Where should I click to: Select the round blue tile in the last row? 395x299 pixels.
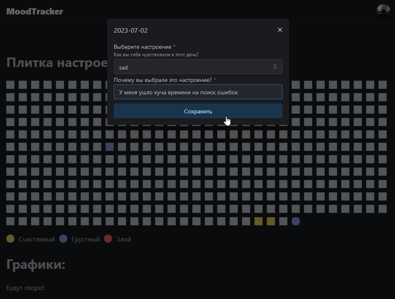point(296,221)
